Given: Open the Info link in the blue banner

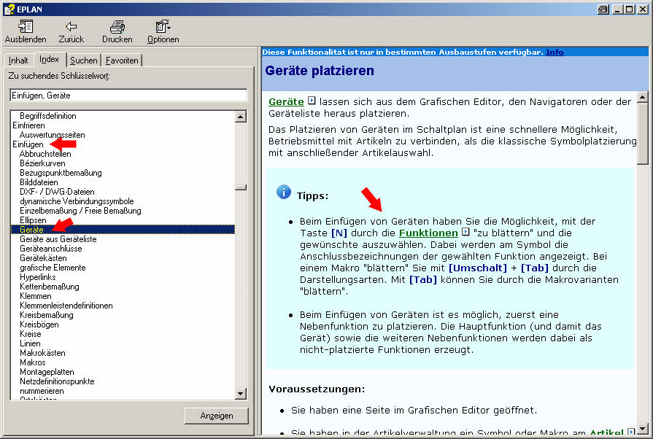Looking at the screenshot, I should click(x=555, y=52).
